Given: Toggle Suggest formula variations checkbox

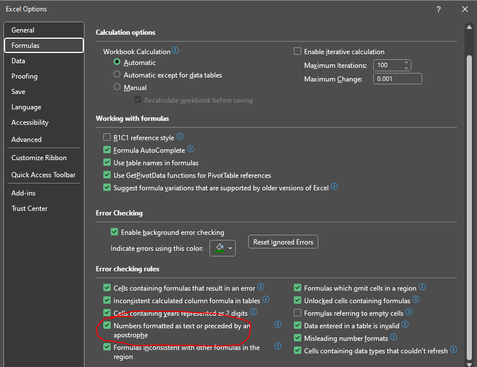Looking at the screenshot, I should pyautogui.click(x=107, y=187).
